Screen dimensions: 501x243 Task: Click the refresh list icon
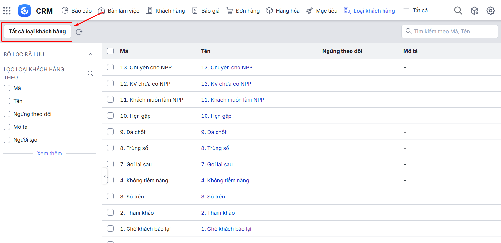(x=79, y=32)
